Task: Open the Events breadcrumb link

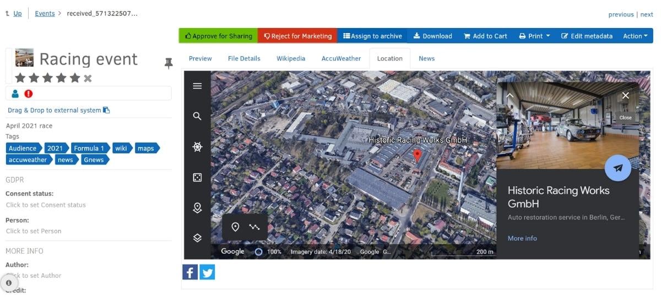Action: (45, 13)
